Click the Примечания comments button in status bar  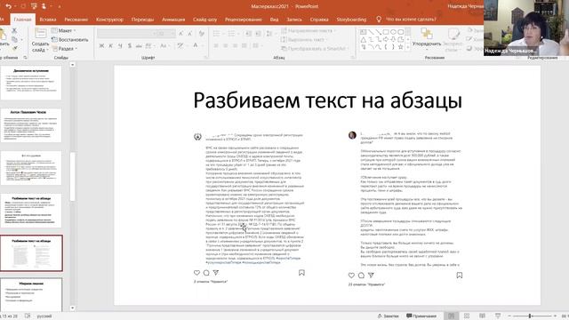coord(421,316)
